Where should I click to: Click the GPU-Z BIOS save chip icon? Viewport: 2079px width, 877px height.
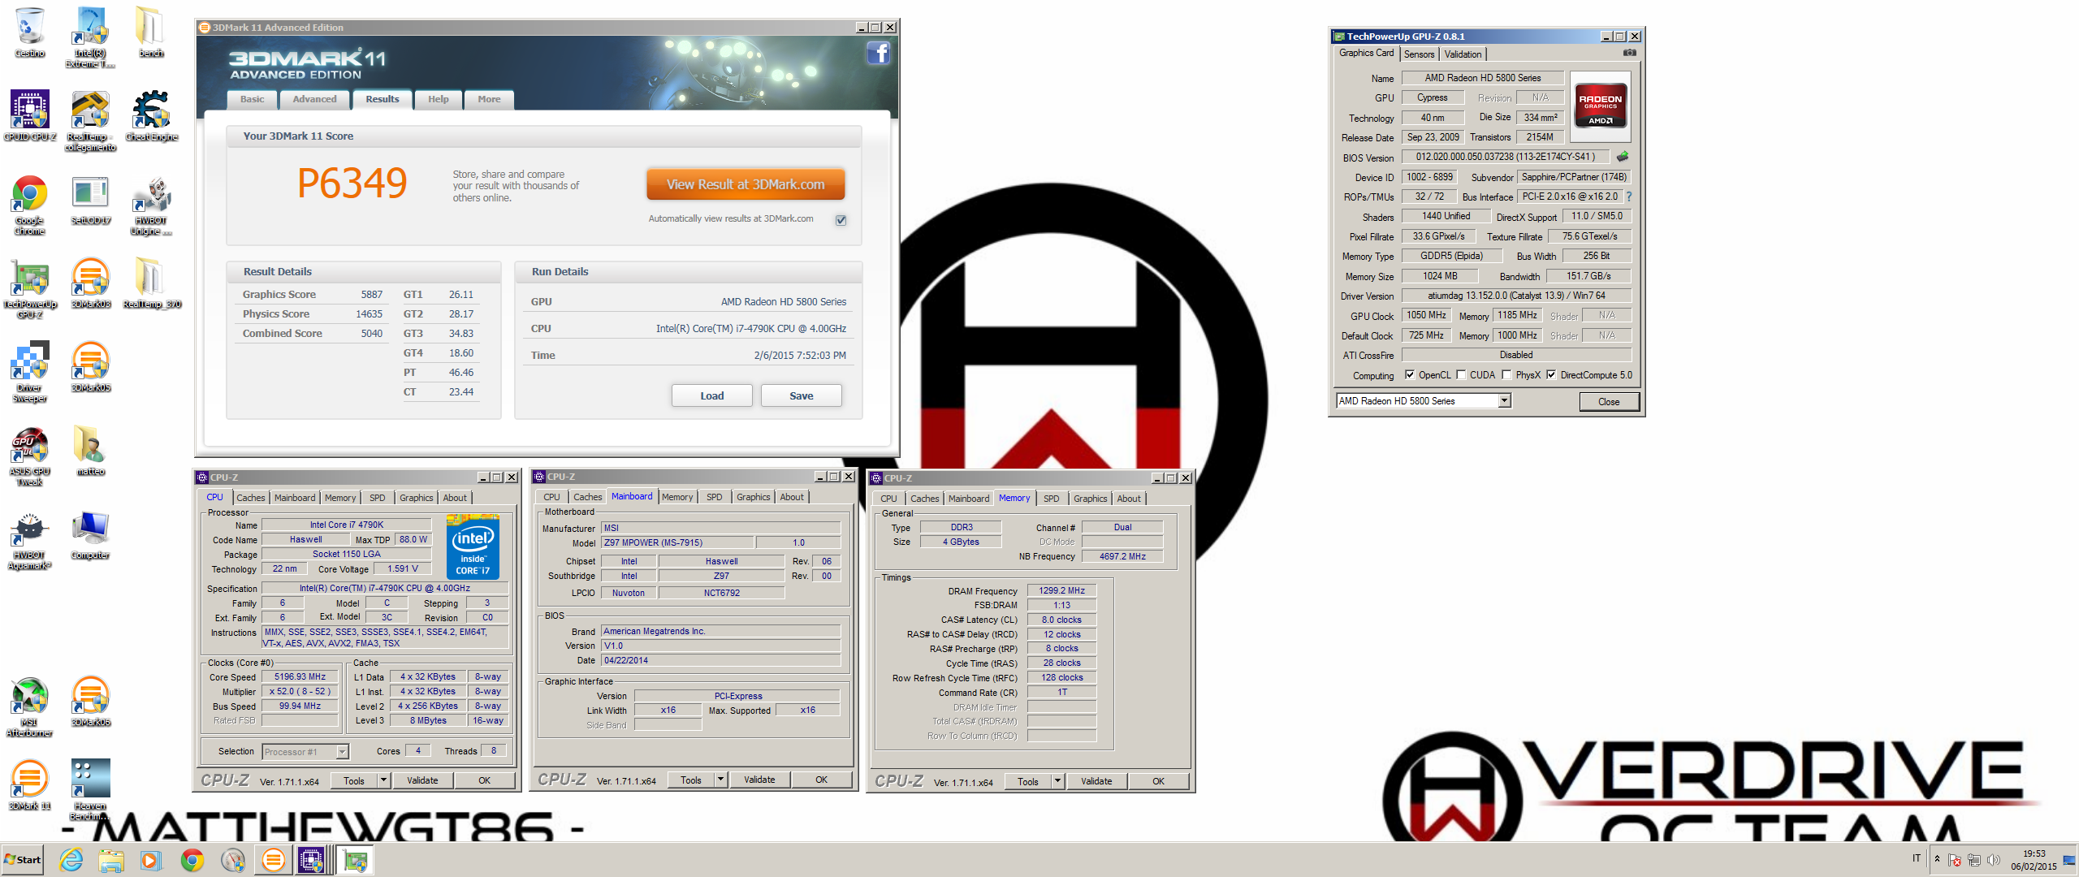tap(1623, 157)
